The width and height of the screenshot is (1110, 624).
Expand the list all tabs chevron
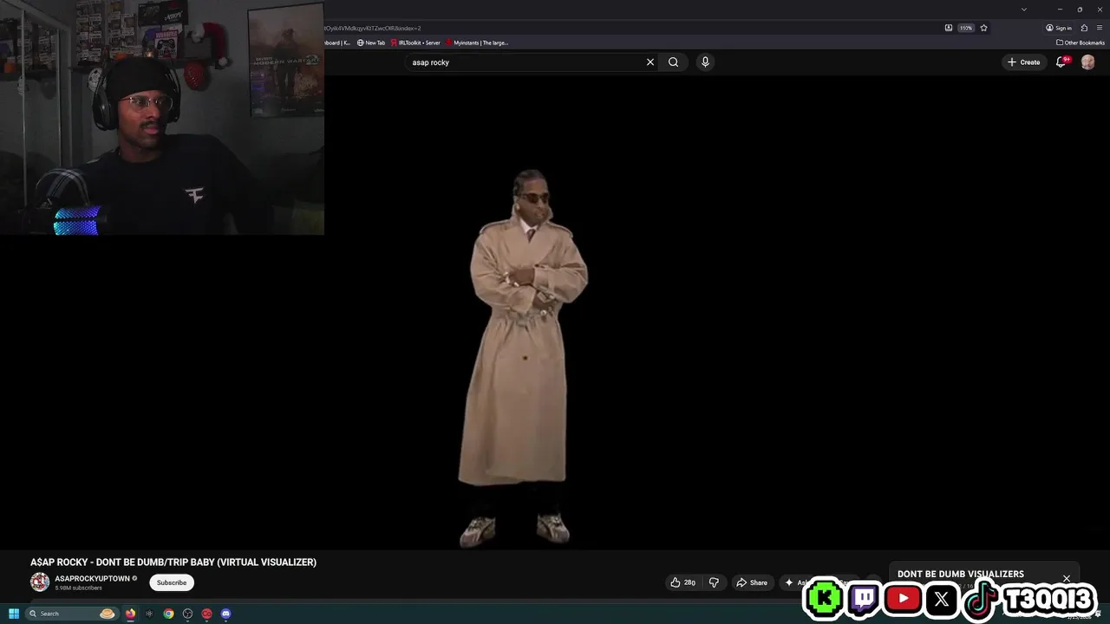pyautogui.click(x=1024, y=10)
